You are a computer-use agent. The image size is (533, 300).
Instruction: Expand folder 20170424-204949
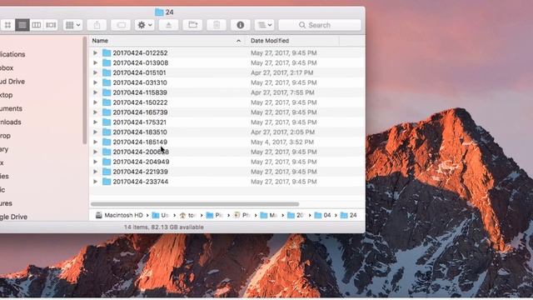pos(96,162)
